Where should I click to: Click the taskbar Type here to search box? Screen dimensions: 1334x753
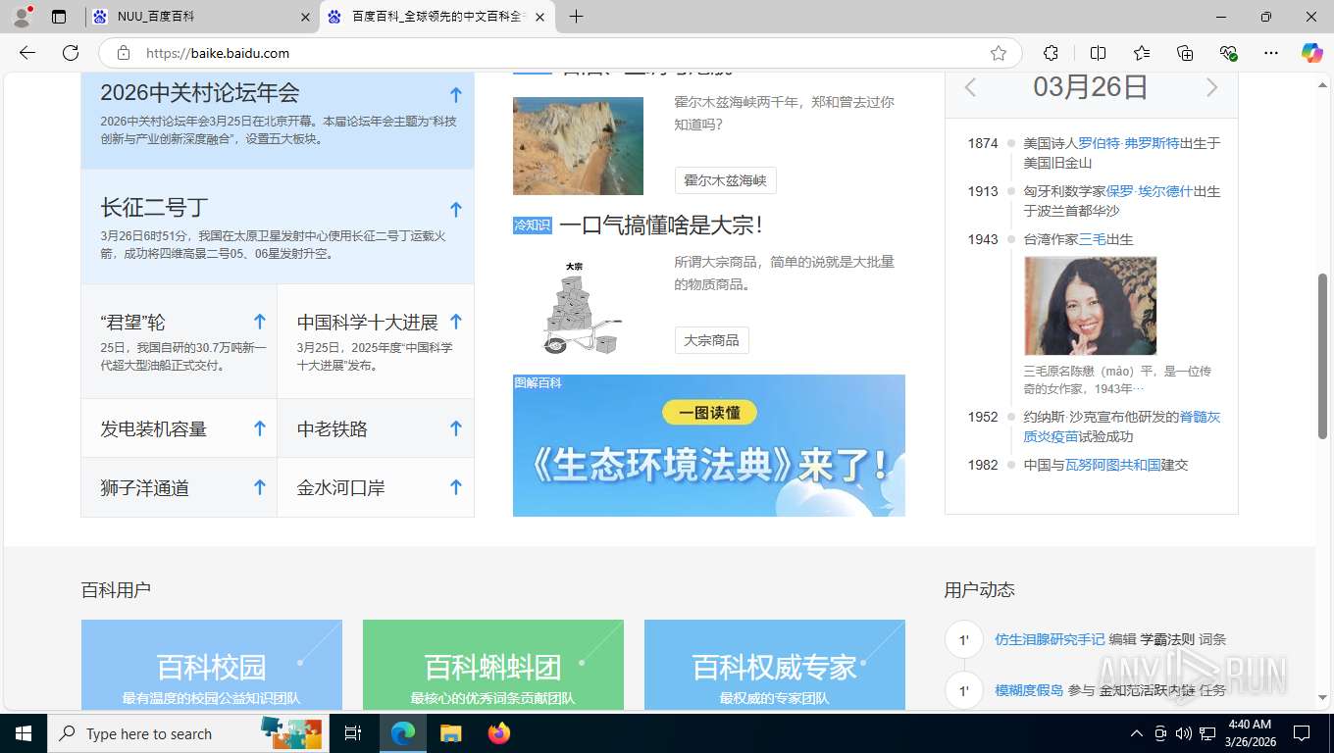[x=189, y=733]
